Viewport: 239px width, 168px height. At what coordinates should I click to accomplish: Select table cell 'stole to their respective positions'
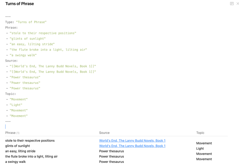[x=30, y=141]
